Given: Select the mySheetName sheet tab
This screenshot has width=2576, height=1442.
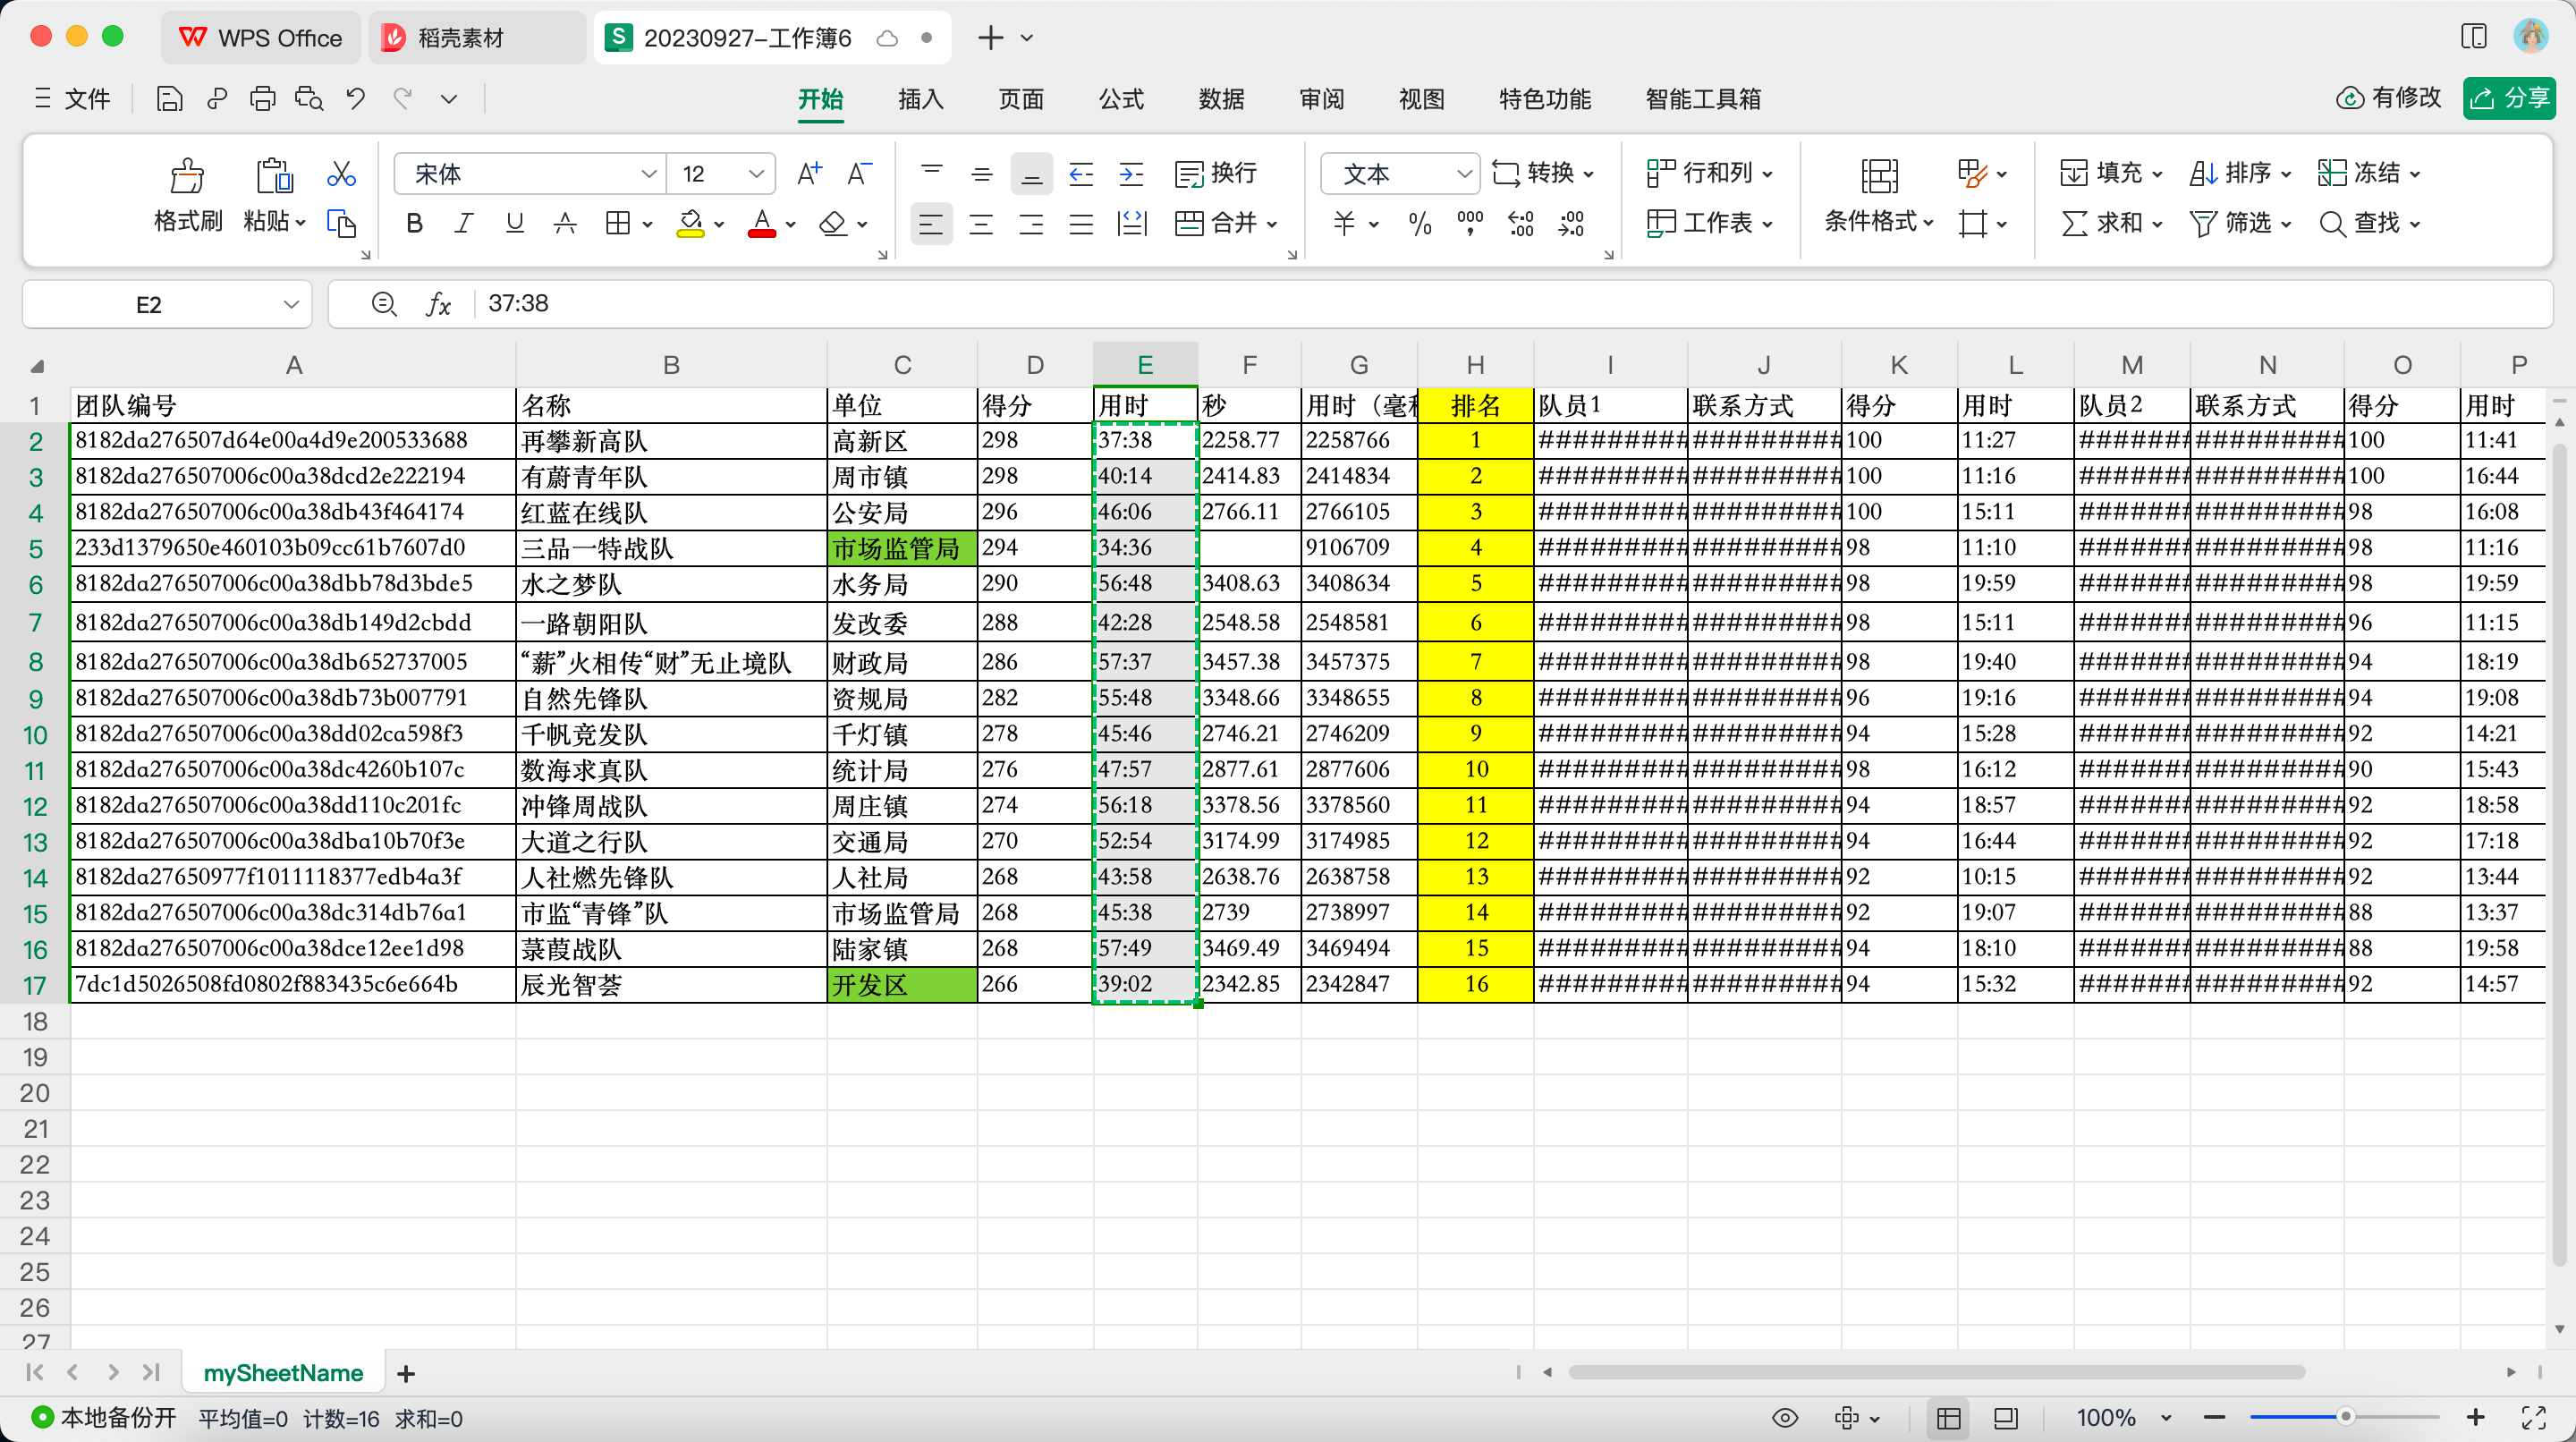Looking at the screenshot, I should pos(283,1373).
